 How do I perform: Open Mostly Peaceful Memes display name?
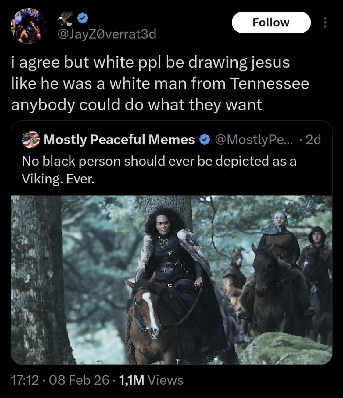pos(119,140)
